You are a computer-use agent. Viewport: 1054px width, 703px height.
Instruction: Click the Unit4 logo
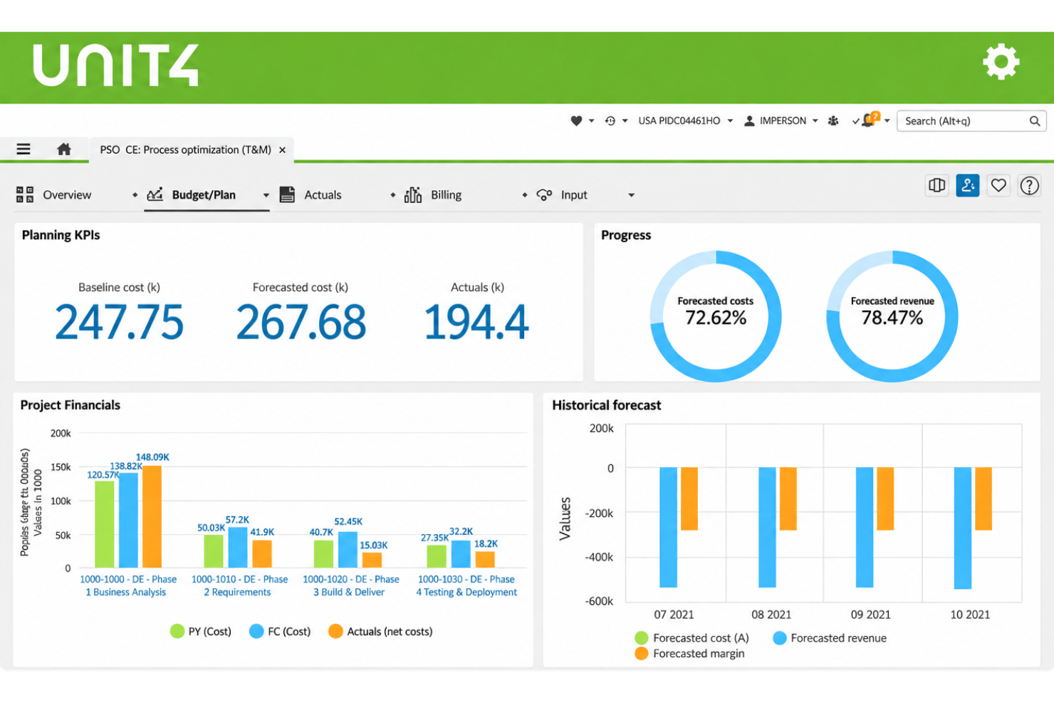pos(116,66)
